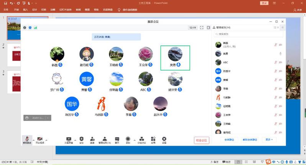Expand recording options arrow
Viewport: 306px width, 165px height.
pos(135,140)
